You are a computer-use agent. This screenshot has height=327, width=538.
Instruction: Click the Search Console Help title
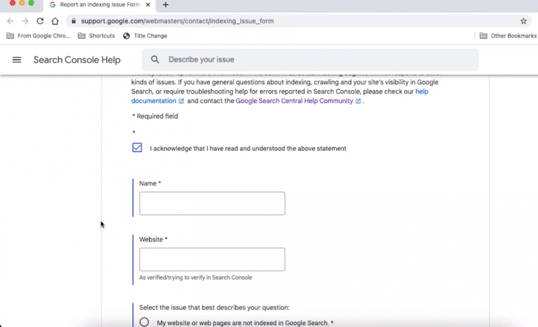pos(77,60)
